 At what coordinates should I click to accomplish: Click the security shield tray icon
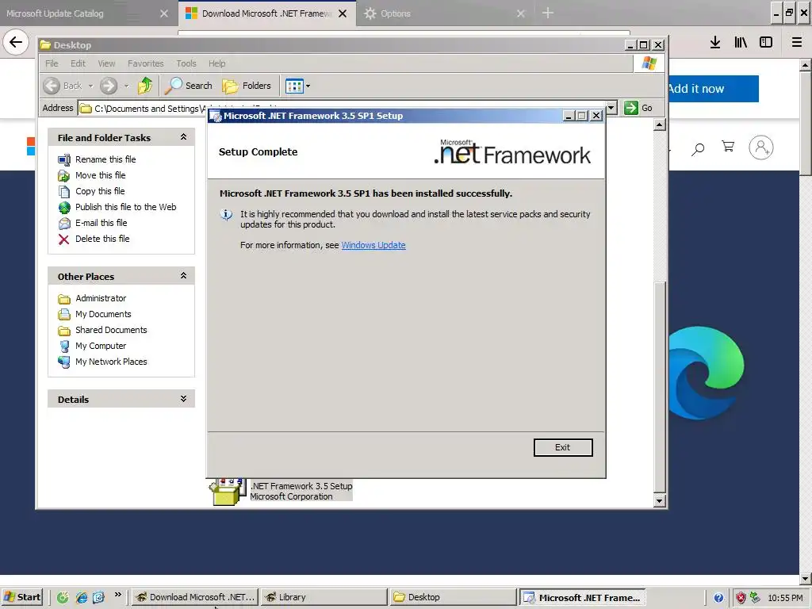point(741,598)
